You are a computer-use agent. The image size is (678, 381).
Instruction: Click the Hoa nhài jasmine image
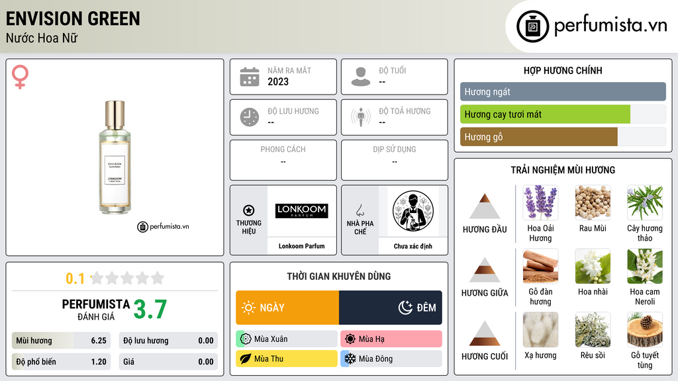point(593,266)
